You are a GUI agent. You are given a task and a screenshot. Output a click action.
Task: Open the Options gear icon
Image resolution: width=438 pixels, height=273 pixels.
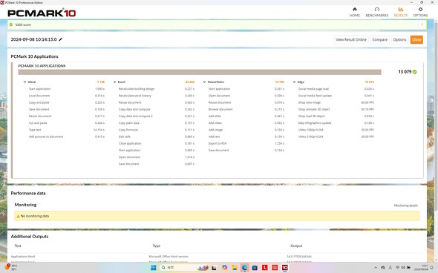[420, 10]
